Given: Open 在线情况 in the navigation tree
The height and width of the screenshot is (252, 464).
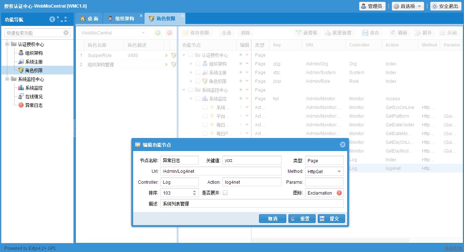Looking at the screenshot, I should coord(34,97).
